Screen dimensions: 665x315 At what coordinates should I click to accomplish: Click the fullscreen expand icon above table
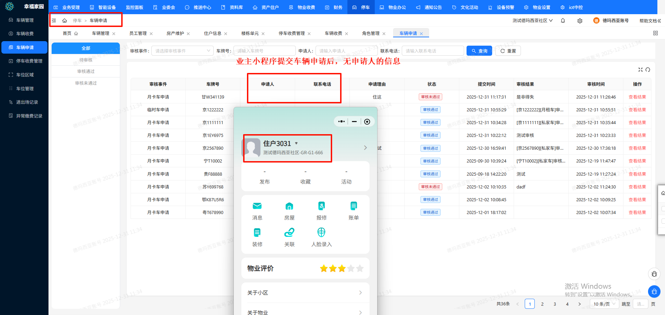click(x=640, y=70)
